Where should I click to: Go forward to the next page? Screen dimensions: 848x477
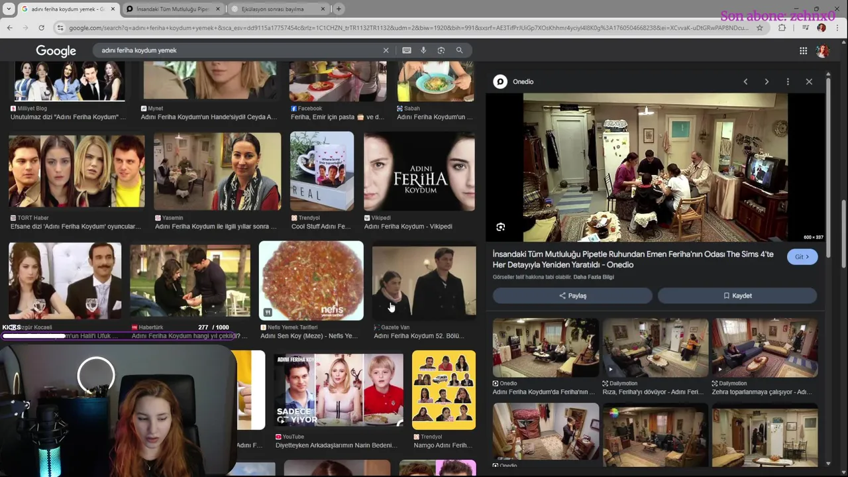pyautogui.click(x=26, y=28)
